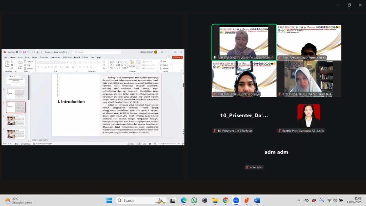Select the fourth slide thumbnail
This screenshot has height=206, width=366.
16,121
